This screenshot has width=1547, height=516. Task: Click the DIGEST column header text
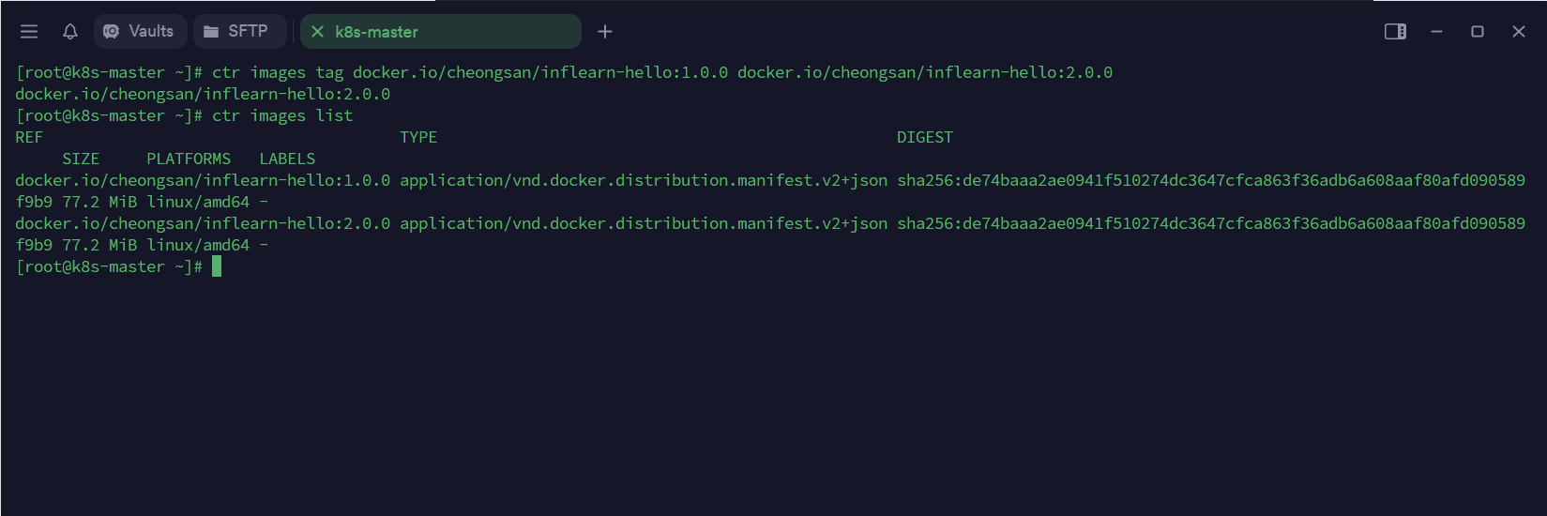pyautogui.click(x=924, y=138)
